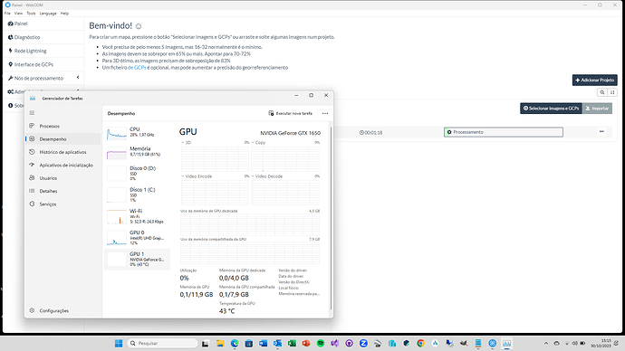Open the clock and date showing 30/10/2023

pyautogui.click(x=601, y=343)
